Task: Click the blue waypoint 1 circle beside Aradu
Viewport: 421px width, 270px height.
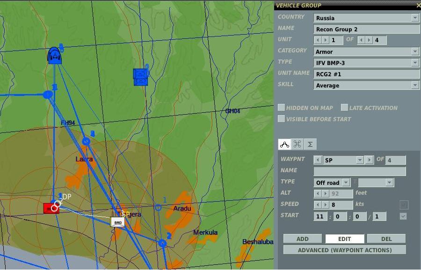Action: (158, 207)
